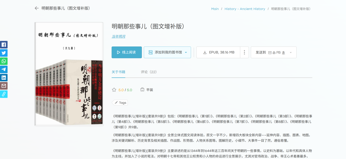This screenshot has height=159, width=346.
Task: Share the book on Facebook
Action: point(4,45)
